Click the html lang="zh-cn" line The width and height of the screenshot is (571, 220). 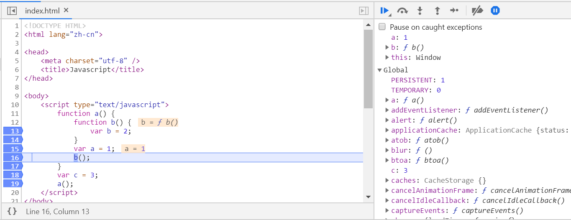63,34
